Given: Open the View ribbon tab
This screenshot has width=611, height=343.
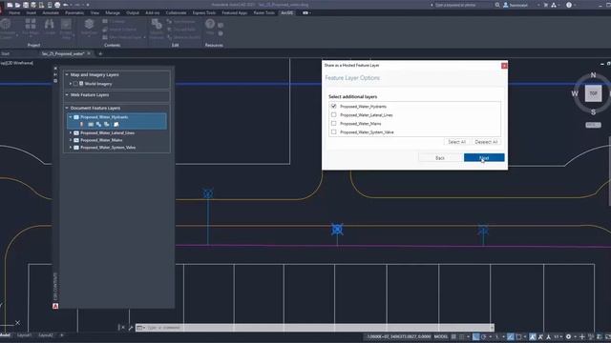Looking at the screenshot, I should [95, 12].
